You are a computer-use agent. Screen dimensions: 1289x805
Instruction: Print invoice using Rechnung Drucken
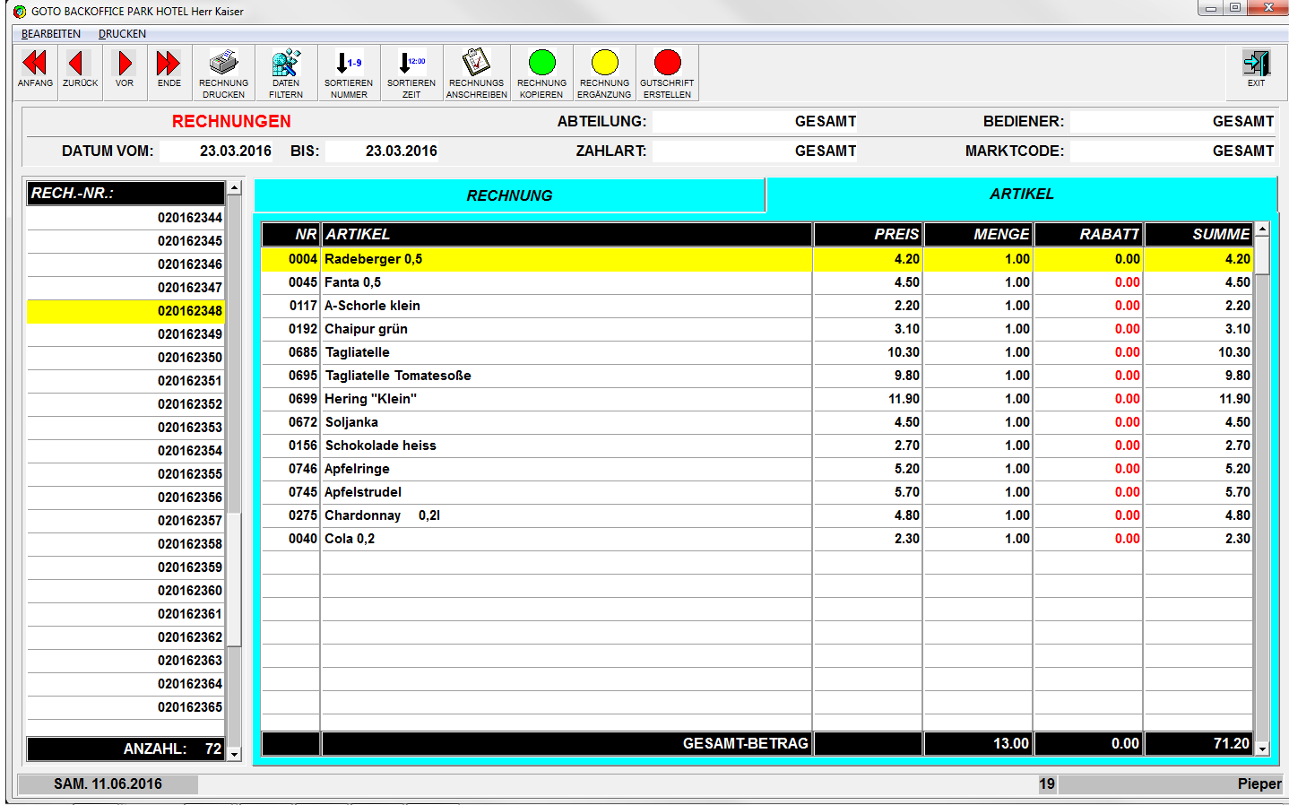click(x=223, y=73)
